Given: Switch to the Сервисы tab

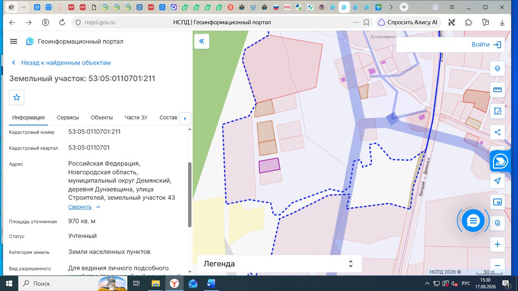Looking at the screenshot, I should [68, 117].
